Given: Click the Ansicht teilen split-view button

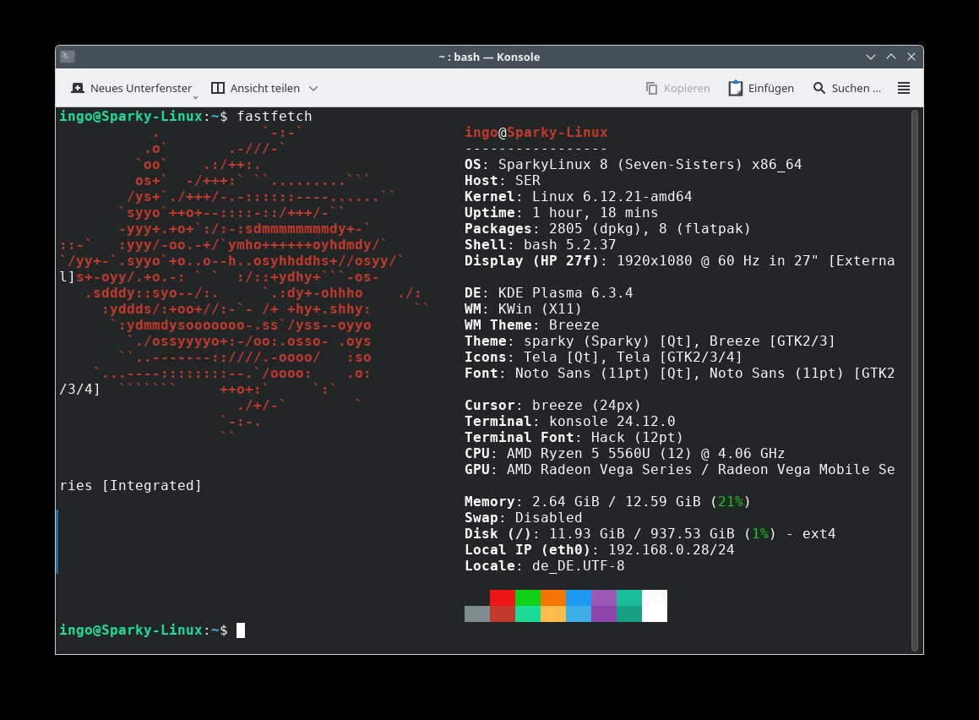Looking at the screenshot, I should click(255, 88).
